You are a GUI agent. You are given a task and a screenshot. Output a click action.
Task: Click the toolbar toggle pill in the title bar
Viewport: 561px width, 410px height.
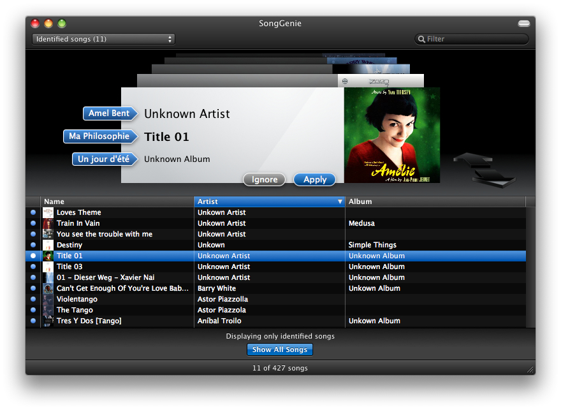point(524,23)
